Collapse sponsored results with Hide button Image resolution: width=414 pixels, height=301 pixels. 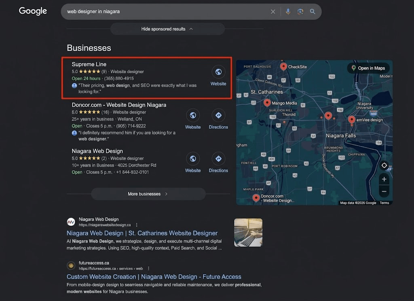[x=167, y=29]
